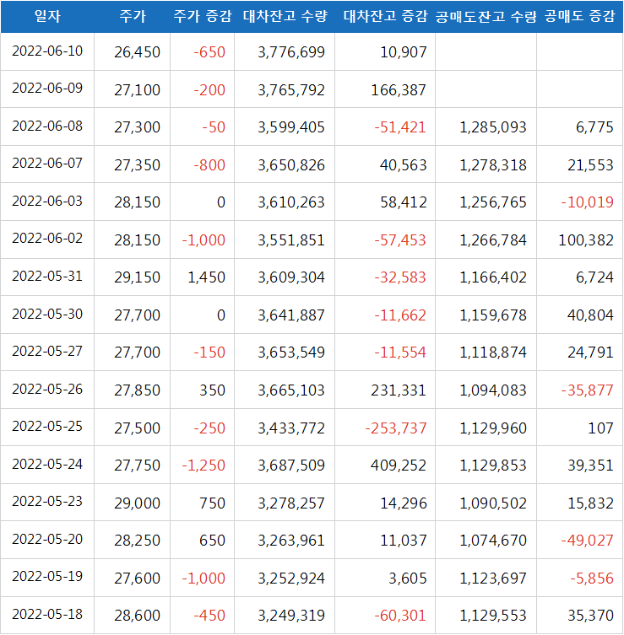The image size is (624, 635).
Task: Click price change value 750
Action: point(213,503)
